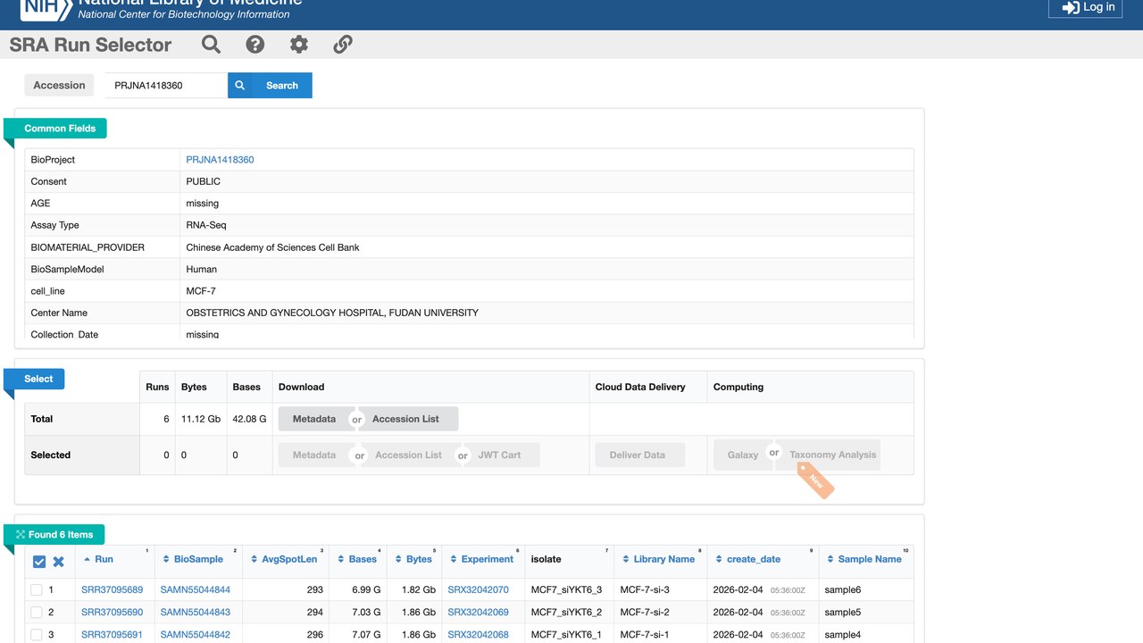Click the blue X deselect-all icon
Screen dimensions: 1143x643
coord(58,562)
